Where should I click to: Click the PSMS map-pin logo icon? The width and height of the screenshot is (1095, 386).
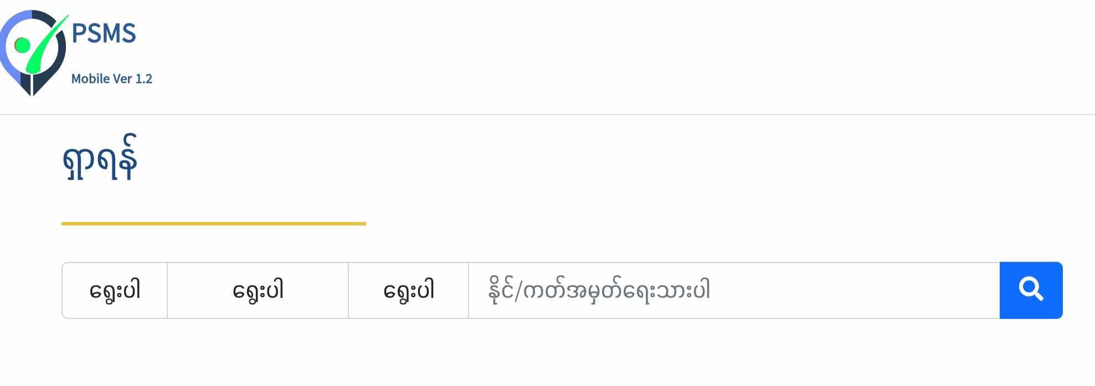(34, 53)
